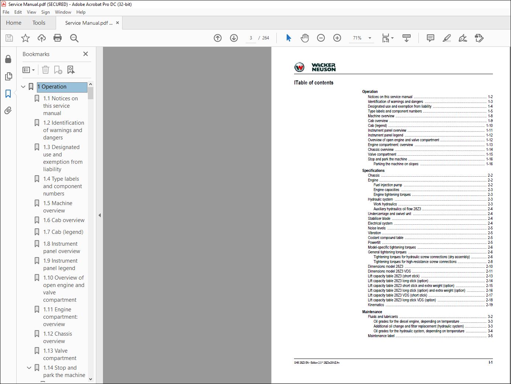This screenshot has height=384, width=511.
Task: Open the File menu
Action: point(6,12)
